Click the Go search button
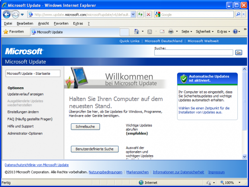Viewport: 249px width, 187px height. [x=239, y=53]
